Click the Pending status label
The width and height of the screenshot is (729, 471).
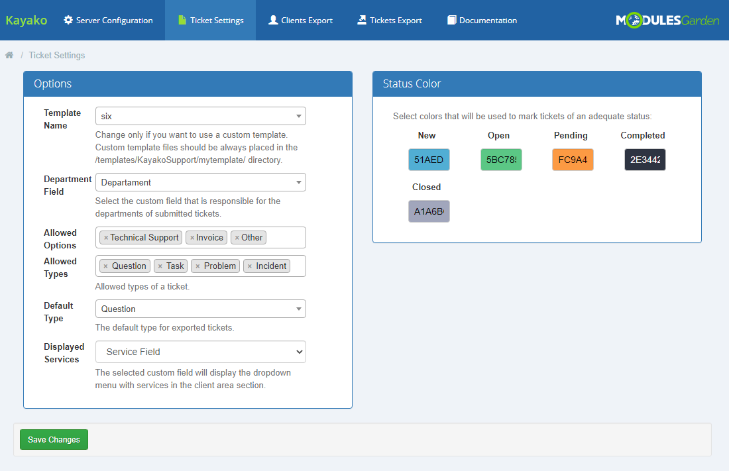[571, 135]
